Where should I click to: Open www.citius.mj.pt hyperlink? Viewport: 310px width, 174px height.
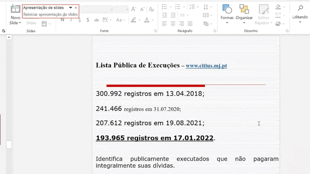[206, 66]
